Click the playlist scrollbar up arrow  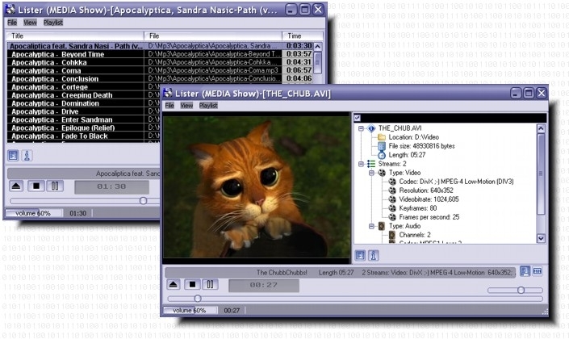pos(317,47)
